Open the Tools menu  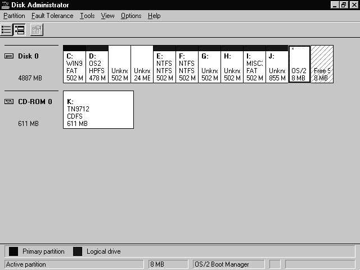87,16
